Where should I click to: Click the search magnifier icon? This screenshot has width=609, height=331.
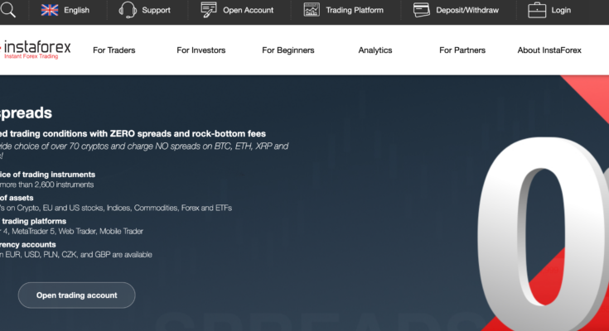pyautogui.click(x=7, y=10)
